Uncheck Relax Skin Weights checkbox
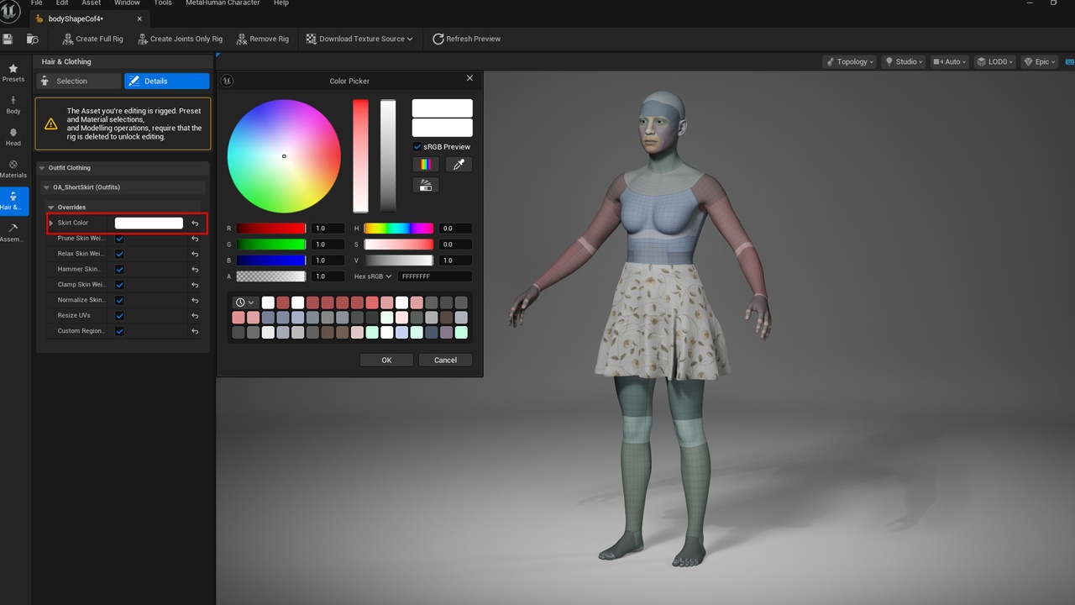This screenshot has width=1075, height=605. click(120, 254)
